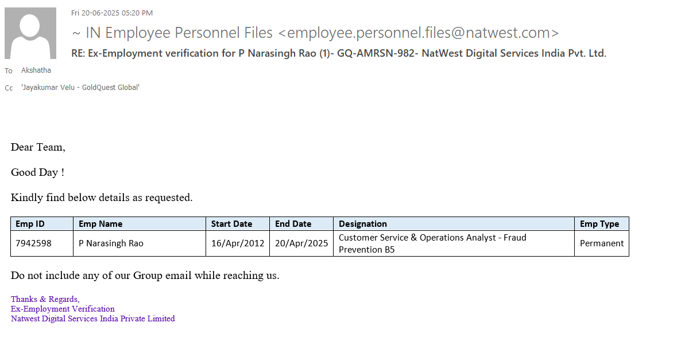Click the 'Start Date' column header

[231, 224]
